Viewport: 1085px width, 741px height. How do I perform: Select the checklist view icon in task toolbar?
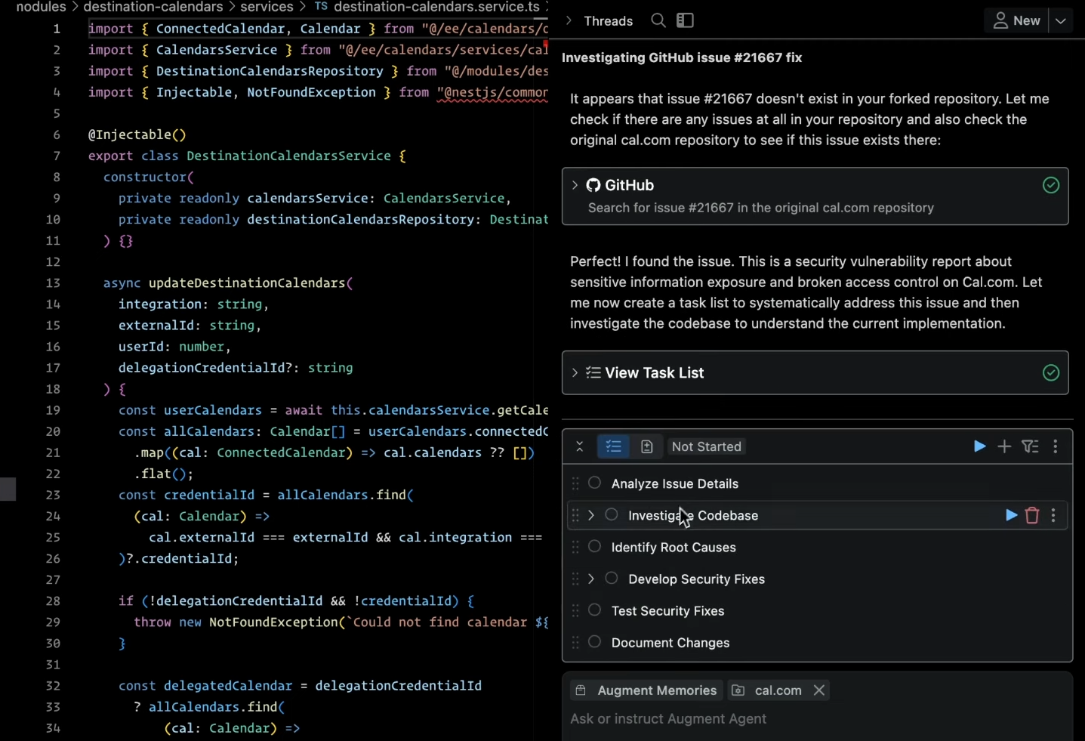(x=613, y=446)
